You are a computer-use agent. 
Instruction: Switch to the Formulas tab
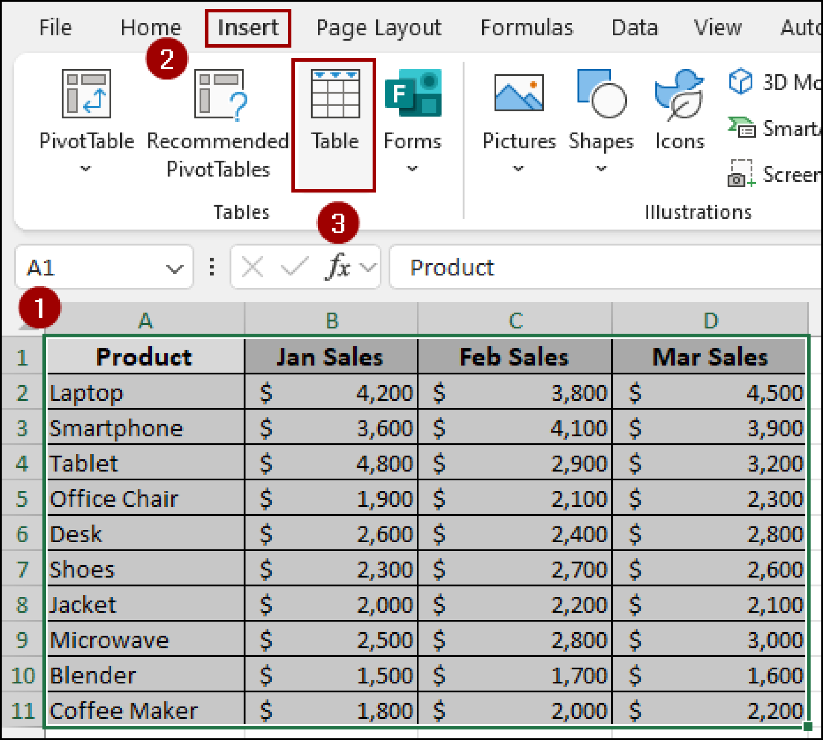pos(527,27)
